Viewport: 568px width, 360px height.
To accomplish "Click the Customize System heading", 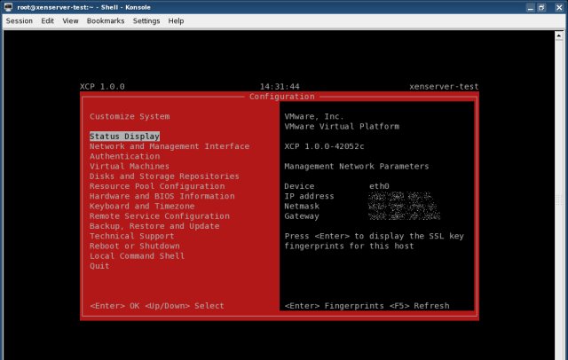I will (x=130, y=116).
